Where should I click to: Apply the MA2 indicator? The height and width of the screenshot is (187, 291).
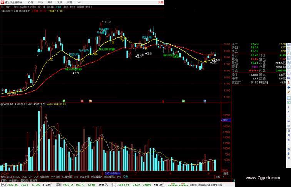(76, 177)
